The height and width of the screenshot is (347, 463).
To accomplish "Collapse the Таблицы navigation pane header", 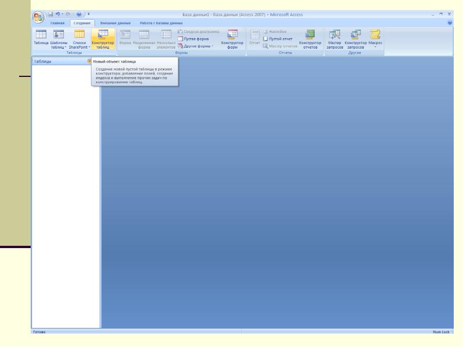I will pos(89,61).
